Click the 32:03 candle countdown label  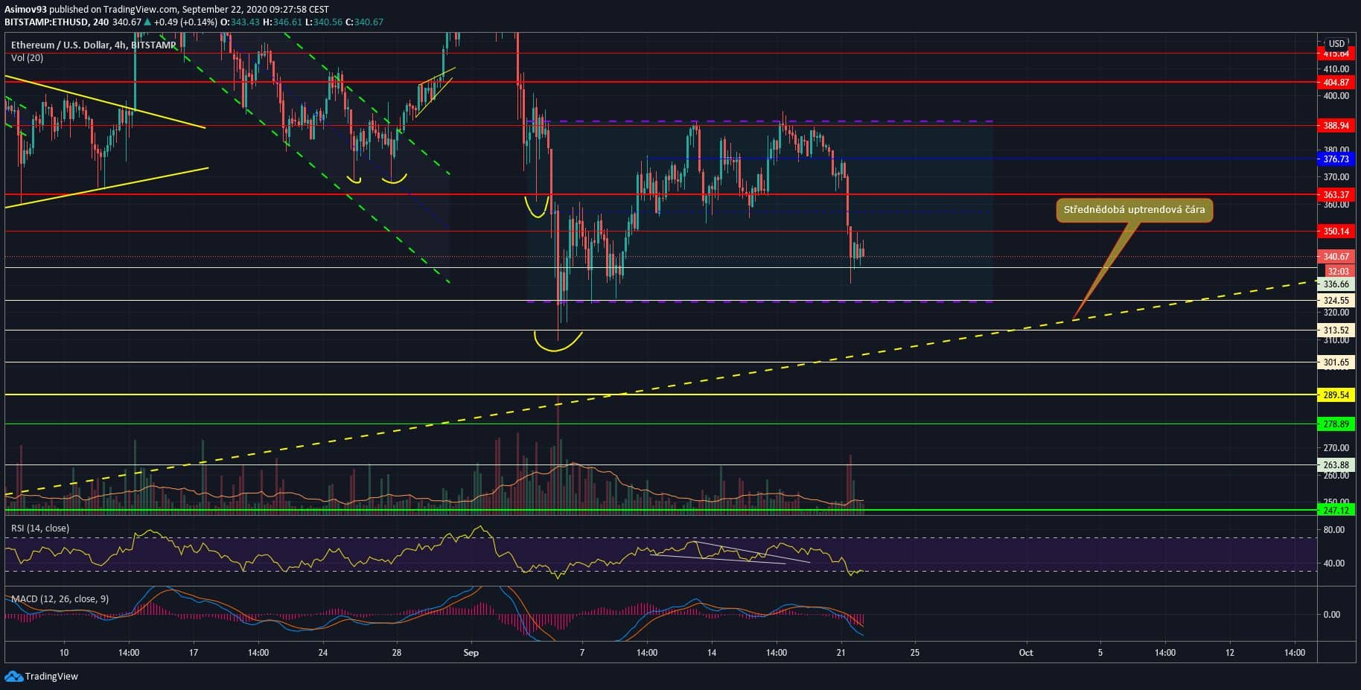pos(1339,272)
